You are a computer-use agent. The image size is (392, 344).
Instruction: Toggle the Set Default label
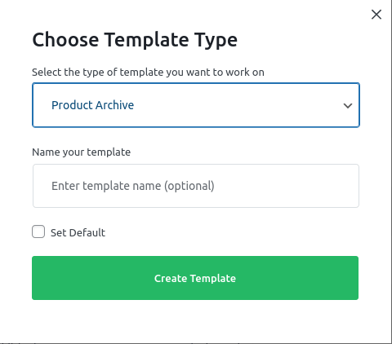click(78, 233)
